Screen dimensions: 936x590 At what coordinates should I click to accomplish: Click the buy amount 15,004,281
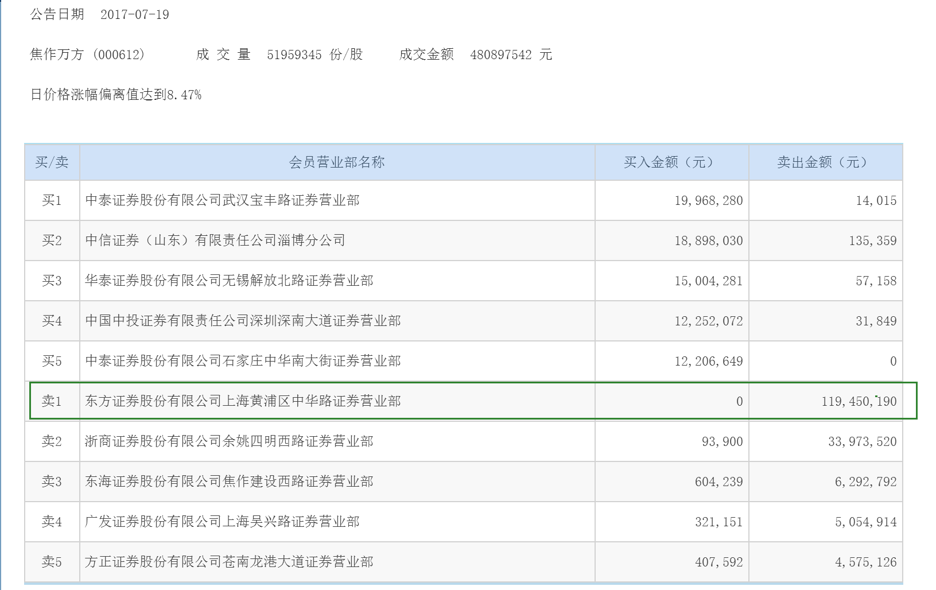709,281
